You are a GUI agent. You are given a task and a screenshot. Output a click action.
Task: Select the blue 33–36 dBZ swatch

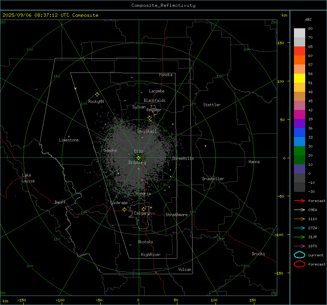tap(299, 132)
